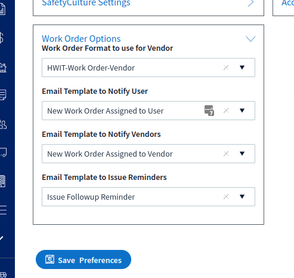
Task: Click the SafetyCulture Settings heading link
Action: pos(86,3)
